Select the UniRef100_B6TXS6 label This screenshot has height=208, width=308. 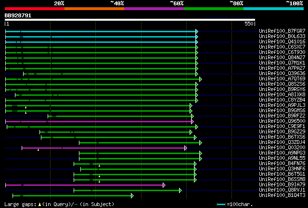pyautogui.click(x=282, y=137)
